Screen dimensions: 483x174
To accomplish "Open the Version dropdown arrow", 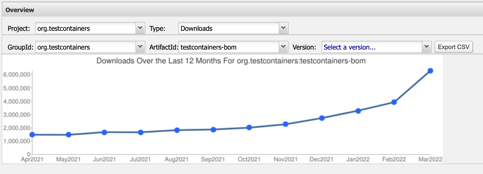I will click(427, 47).
